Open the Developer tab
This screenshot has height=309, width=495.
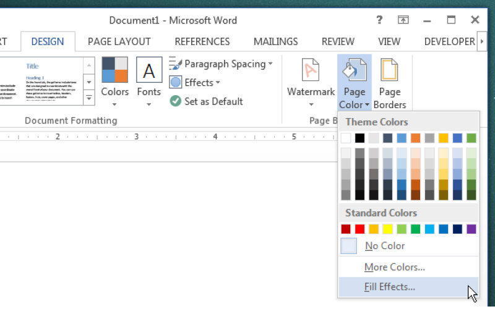(x=449, y=41)
